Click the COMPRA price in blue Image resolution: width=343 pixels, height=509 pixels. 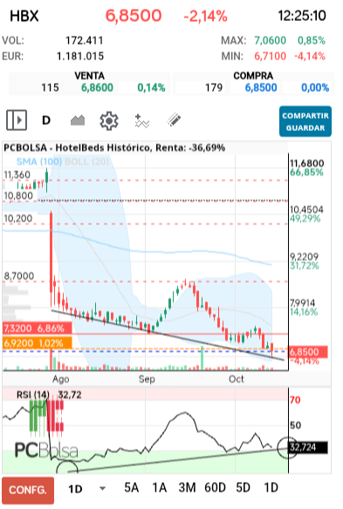261,87
